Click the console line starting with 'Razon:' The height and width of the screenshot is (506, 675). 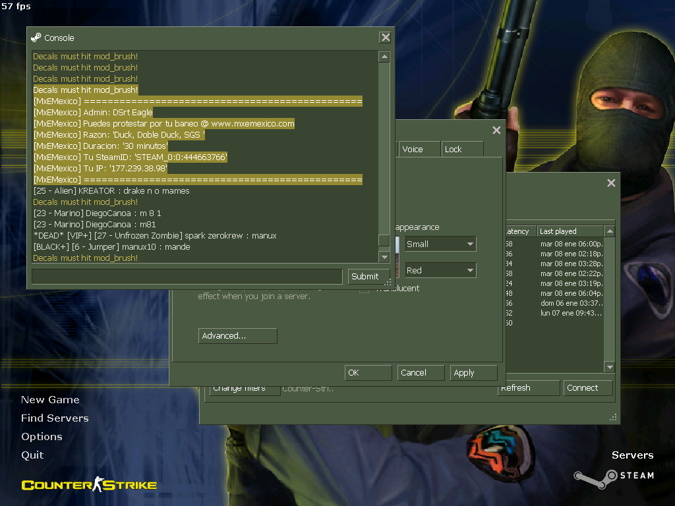119,134
